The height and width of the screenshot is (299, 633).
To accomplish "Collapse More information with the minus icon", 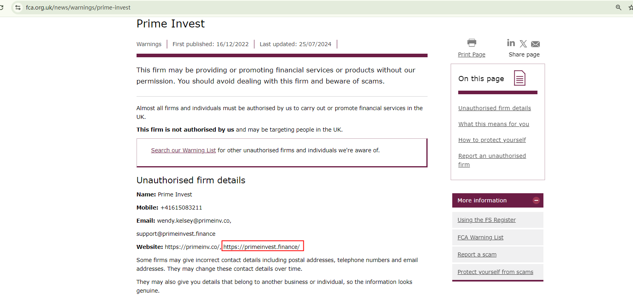I will [x=536, y=200].
